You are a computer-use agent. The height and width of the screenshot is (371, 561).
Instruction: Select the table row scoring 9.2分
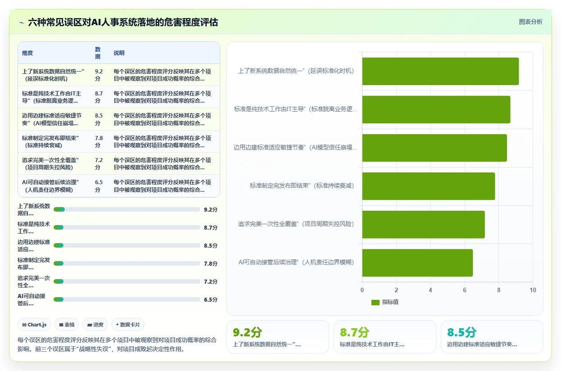click(119, 75)
